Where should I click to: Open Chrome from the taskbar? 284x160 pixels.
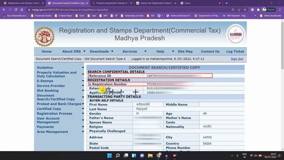click(159, 156)
